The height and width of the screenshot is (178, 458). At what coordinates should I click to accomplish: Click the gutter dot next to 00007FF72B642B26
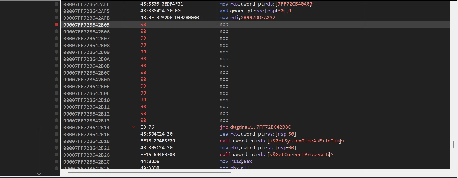pyautogui.click(x=56, y=155)
